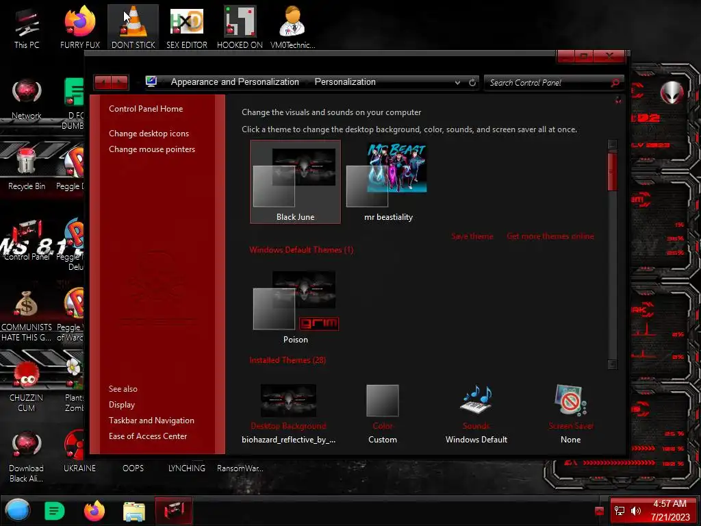This screenshot has height=526, width=701.
Task: Click the Control Panel taskbar button
Action: coord(174,510)
